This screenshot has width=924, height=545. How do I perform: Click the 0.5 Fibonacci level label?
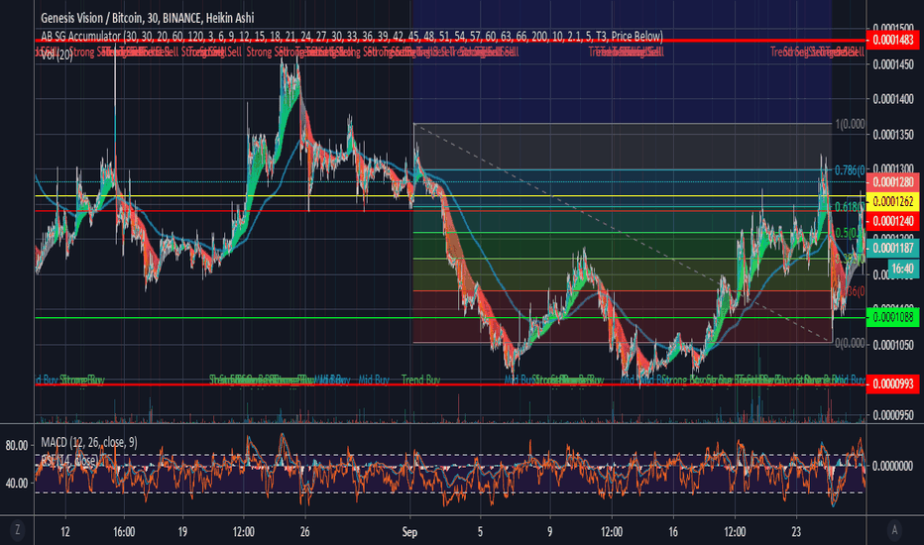click(x=850, y=233)
